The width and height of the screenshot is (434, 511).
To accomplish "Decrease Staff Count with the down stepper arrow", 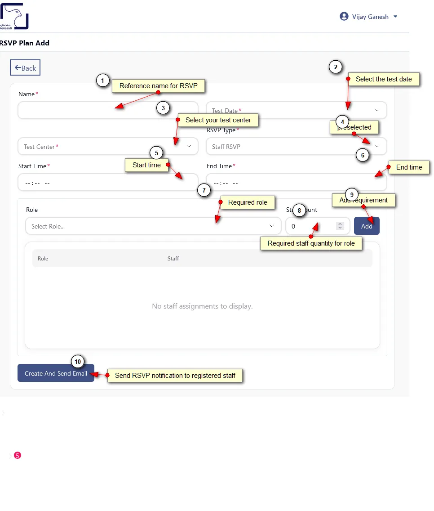I will [340, 229].
